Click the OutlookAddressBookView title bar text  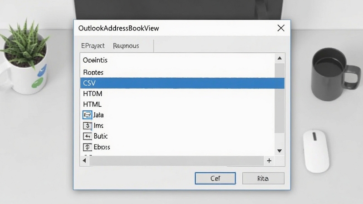pos(118,28)
